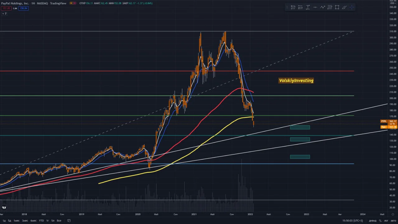
Task: Select the rectangle shape tool
Action: [337, 7]
